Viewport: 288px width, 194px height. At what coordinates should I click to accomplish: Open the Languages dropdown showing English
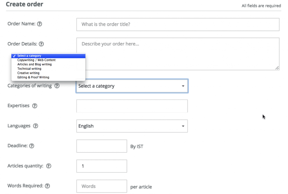tap(132, 126)
